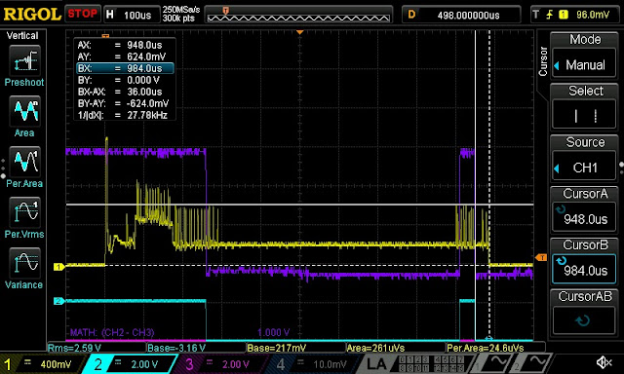Click the waveform memory position bar

point(298,15)
